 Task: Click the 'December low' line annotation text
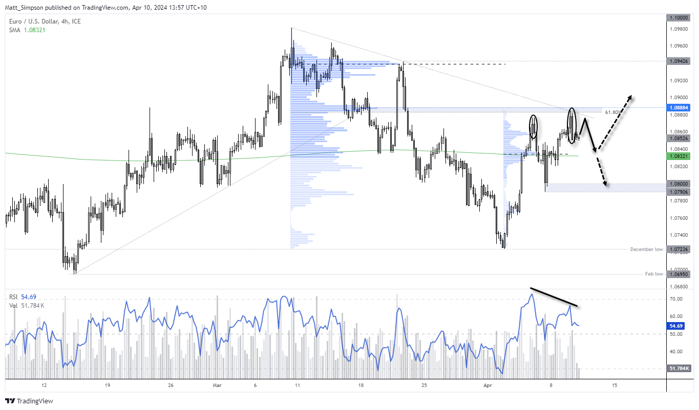[x=647, y=249]
